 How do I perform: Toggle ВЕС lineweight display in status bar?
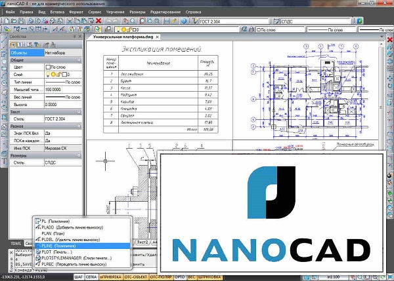192,277
